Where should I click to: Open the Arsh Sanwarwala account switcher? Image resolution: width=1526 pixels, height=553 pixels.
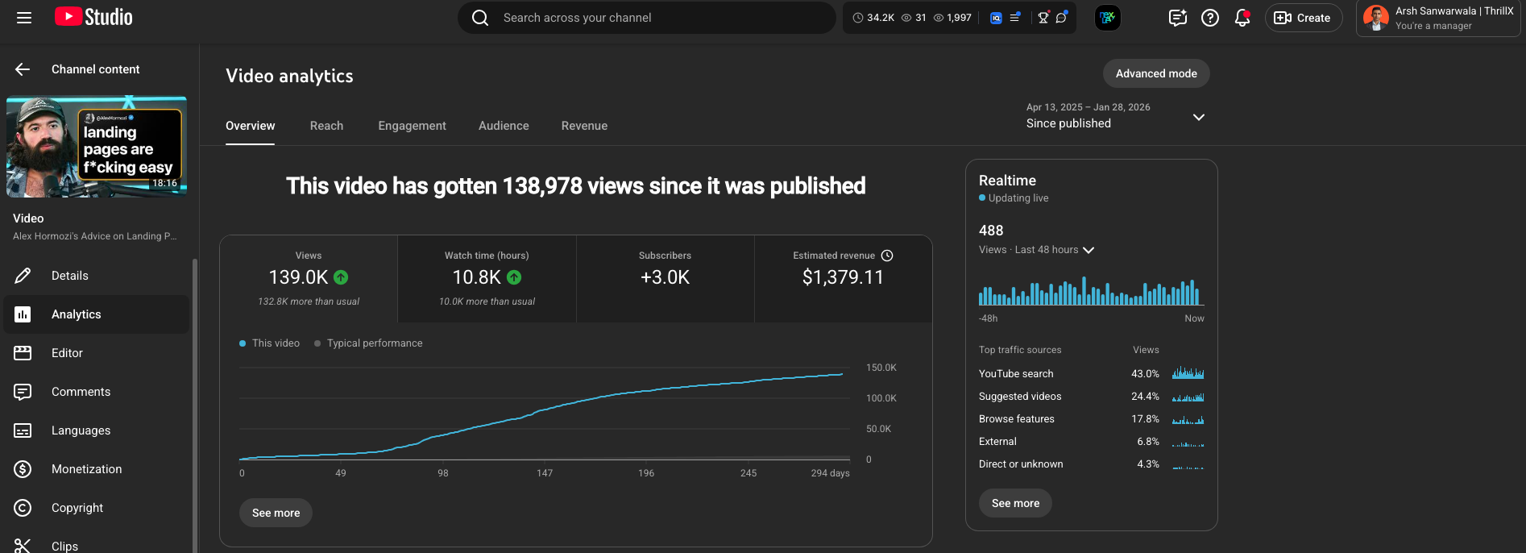click(1437, 18)
